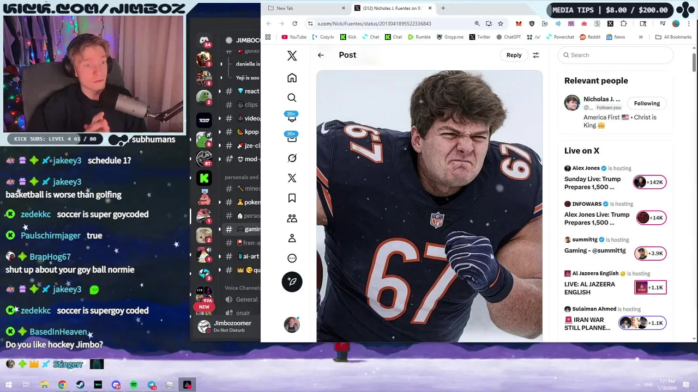The width and height of the screenshot is (698, 392).
Task: Open the ChatGPT bookmark
Action: coord(508,37)
